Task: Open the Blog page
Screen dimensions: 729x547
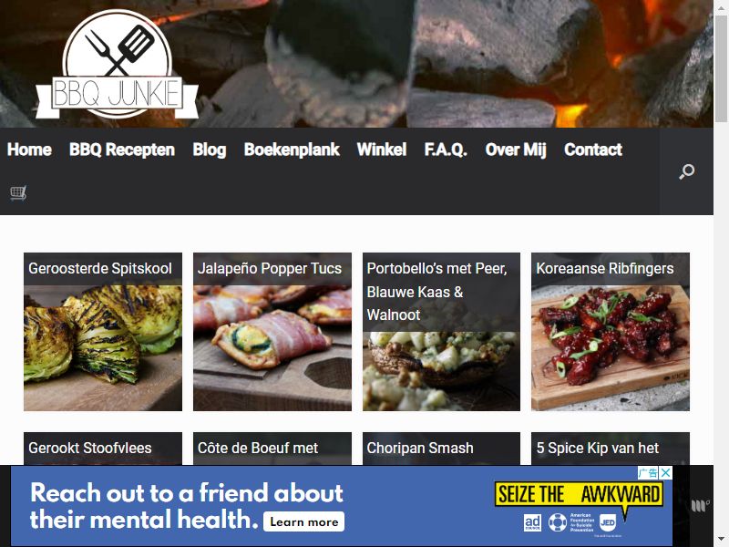Action: click(210, 150)
